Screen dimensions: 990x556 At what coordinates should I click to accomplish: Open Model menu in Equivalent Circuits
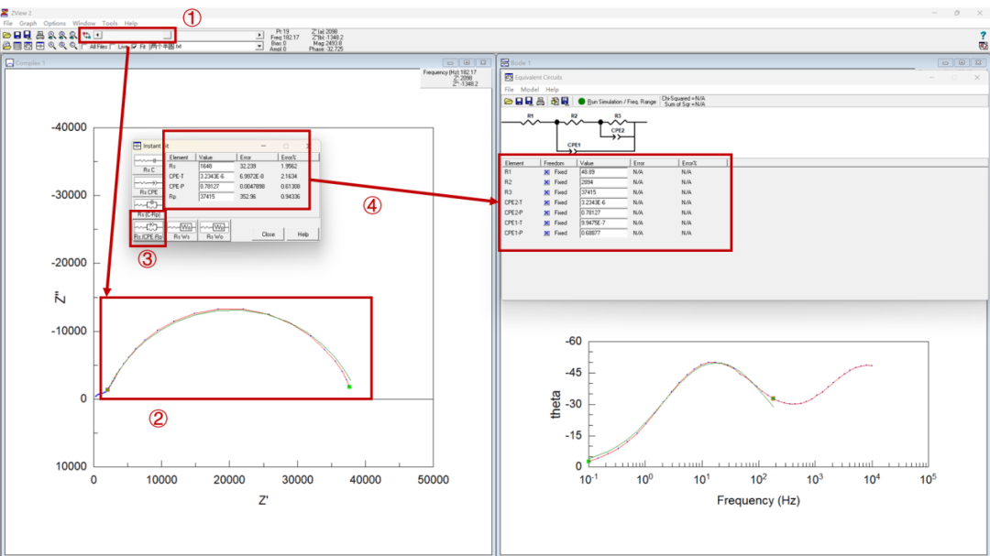(x=529, y=90)
